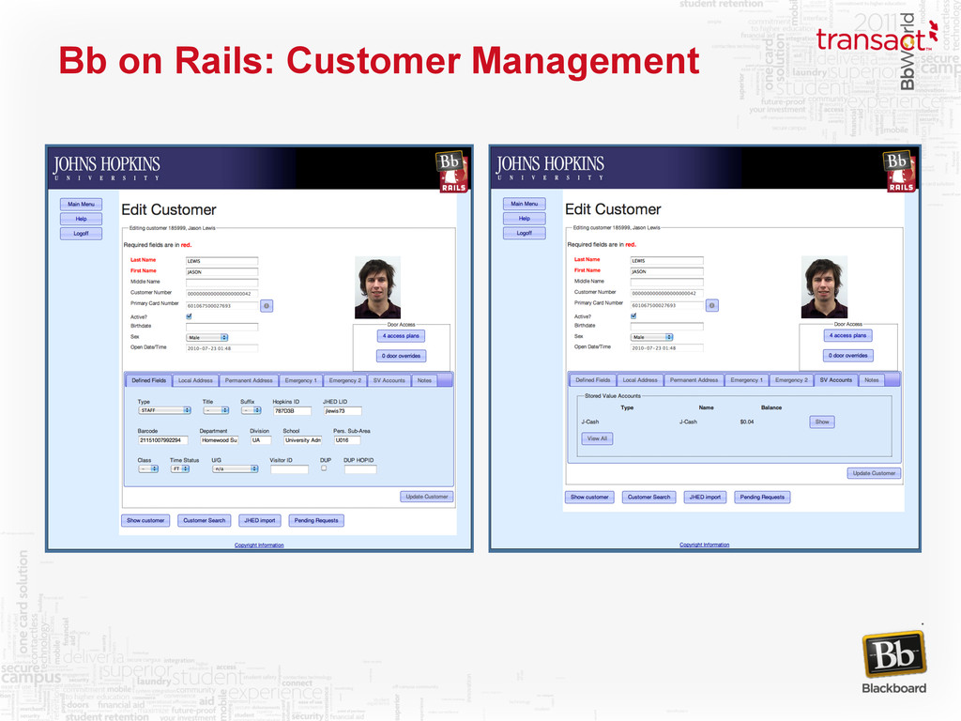Select Permanent Address tab in left window

click(249, 381)
